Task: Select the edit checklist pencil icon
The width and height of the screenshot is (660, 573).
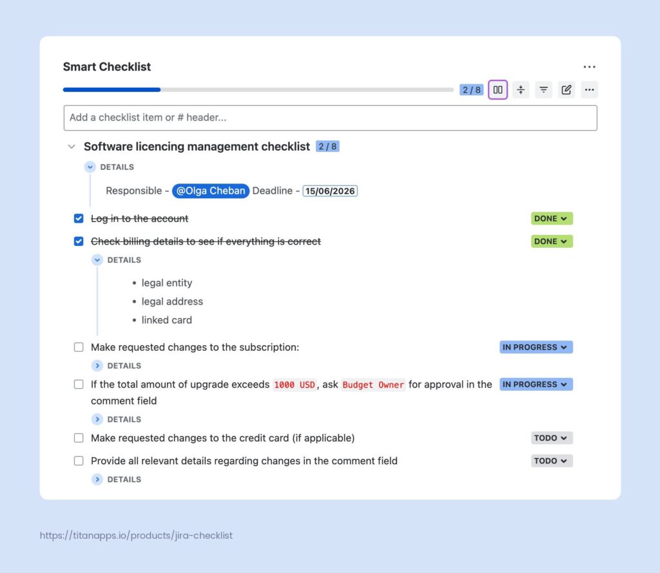Action: click(x=566, y=89)
